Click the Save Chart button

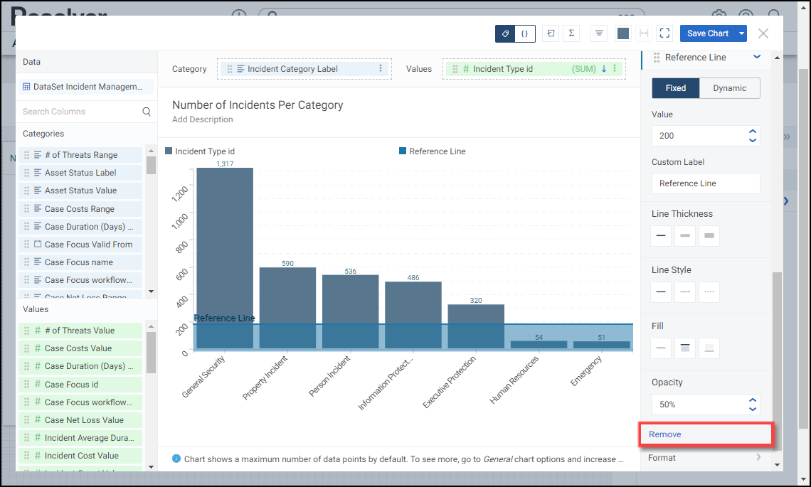[707, 33]
